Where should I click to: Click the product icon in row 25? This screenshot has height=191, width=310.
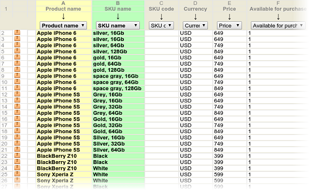(x=17, y=174)
